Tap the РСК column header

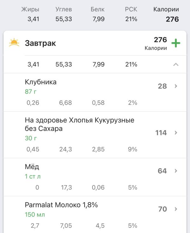click(131, 10)
